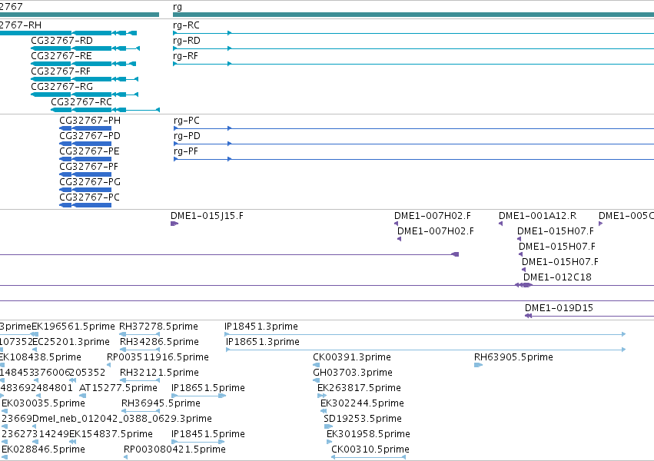
Task: Select protein CG32767-PG
Action: (x=85, y=190)
